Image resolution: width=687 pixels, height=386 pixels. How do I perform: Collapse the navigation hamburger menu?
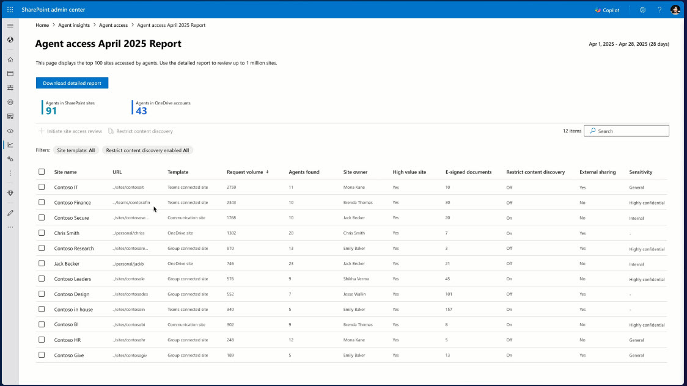(10, 26)
